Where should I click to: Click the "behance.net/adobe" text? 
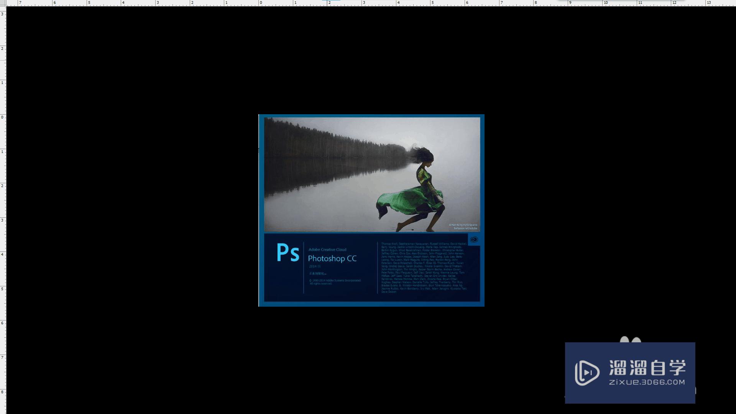(466, 228)
